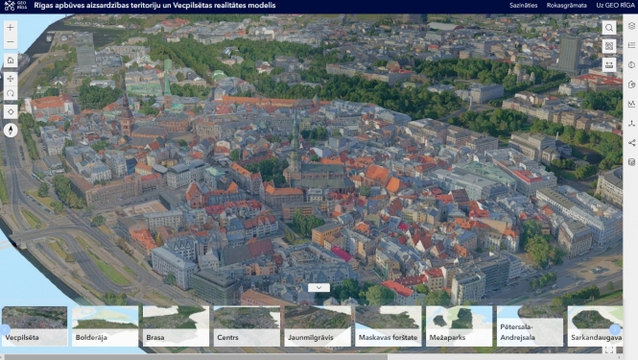Open the elevation profile icon
This screenshot has height=360, width=638.
coord(631,104)
